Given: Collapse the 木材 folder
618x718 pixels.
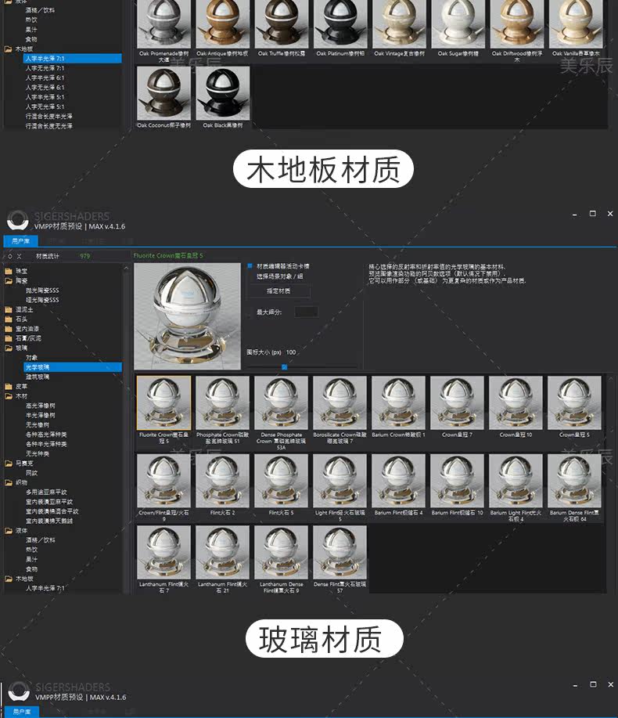Looking at the screenshot, I should pos(9,396).
